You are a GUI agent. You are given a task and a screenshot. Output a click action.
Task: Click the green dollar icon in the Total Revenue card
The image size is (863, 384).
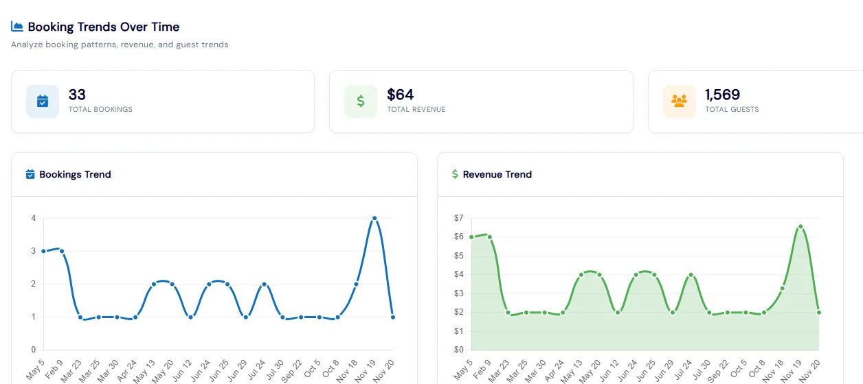[x=361, y=101]
